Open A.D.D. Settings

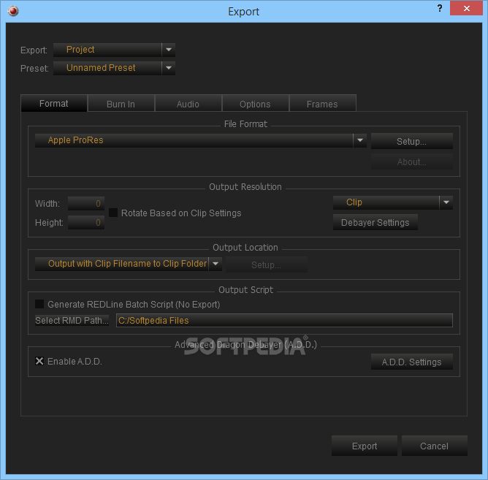click(412, 362)
